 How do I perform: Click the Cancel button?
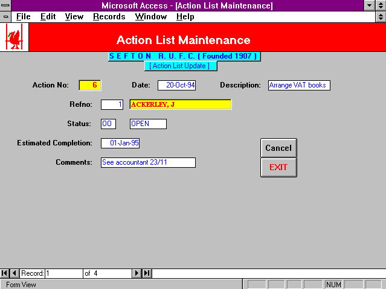coord(278,148)
